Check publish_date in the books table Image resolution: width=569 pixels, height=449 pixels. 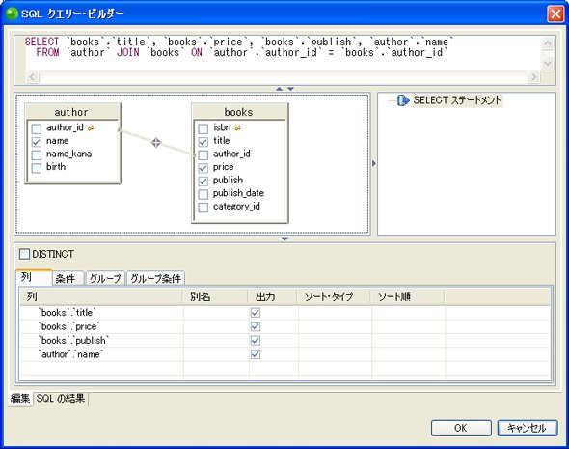203,194
